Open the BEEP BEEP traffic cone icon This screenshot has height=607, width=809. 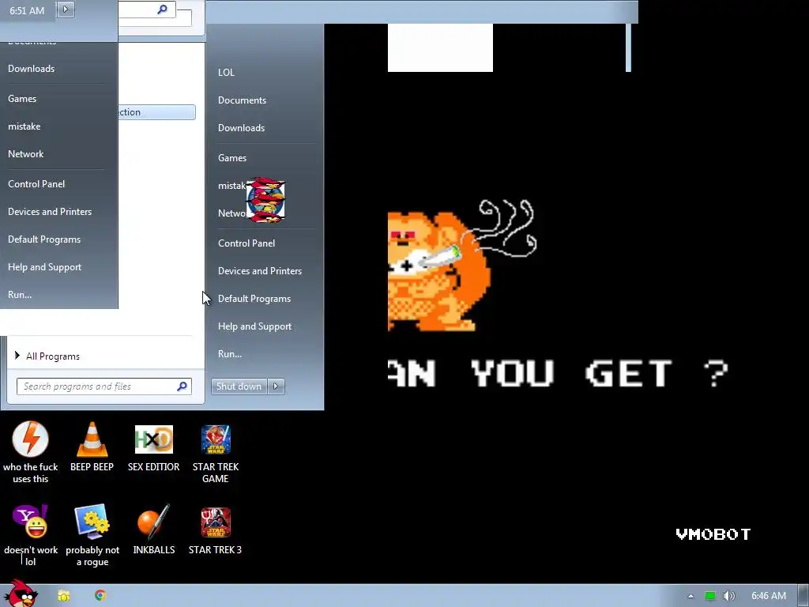pyautogui.click(x=92, y=439)
